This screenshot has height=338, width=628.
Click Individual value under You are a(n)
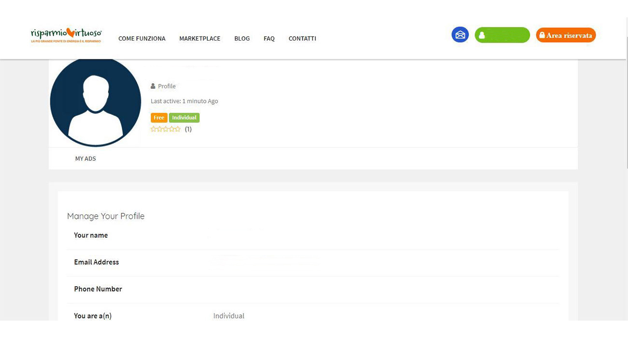point(229,316)
